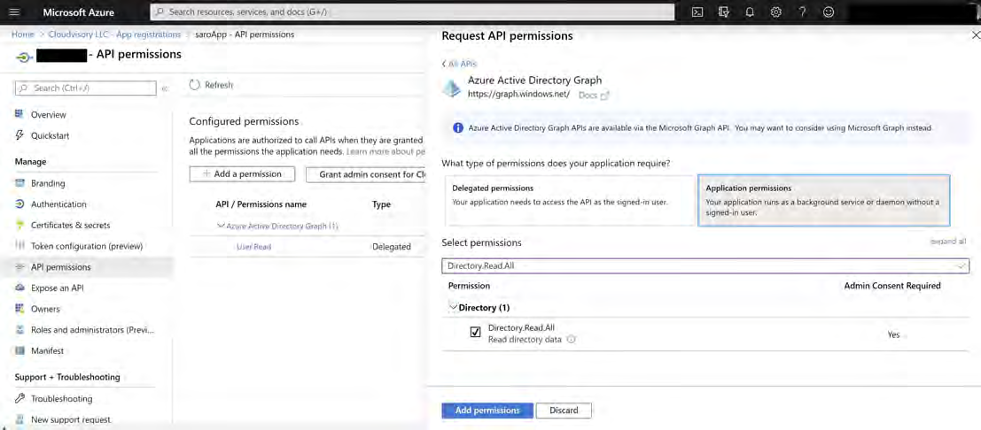Focus the top resource search bar
981x430 pixels.
point(412,12)
